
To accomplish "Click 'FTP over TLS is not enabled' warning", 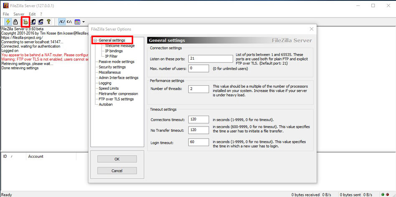I will click(x=45, y=59).
